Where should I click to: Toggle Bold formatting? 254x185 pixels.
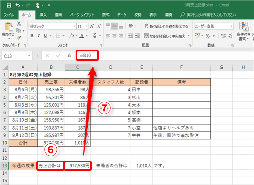point(32,36)
